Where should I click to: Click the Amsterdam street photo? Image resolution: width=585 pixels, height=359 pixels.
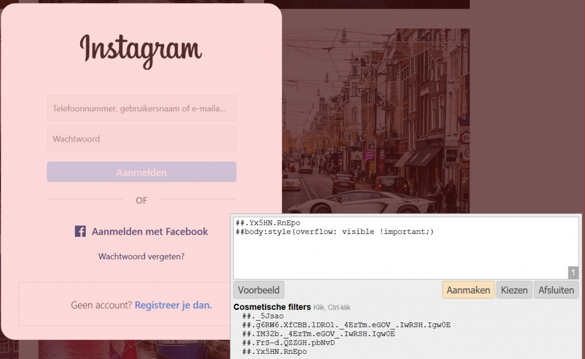(376, 121)
